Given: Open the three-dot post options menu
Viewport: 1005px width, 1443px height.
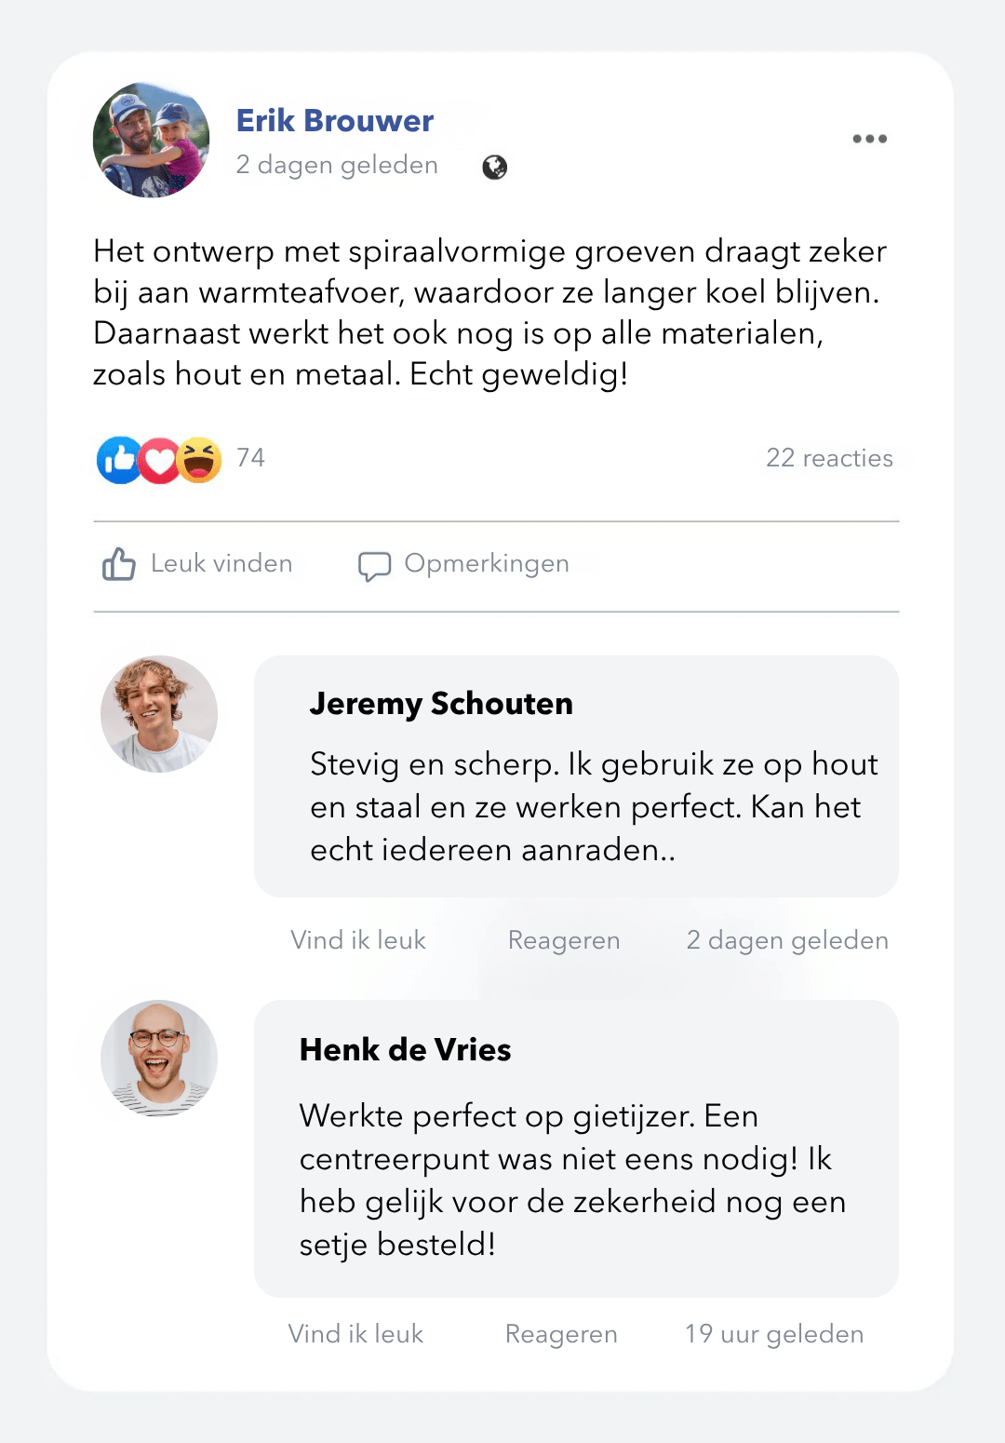Looking at the screenshot, I should click(869, 139).
